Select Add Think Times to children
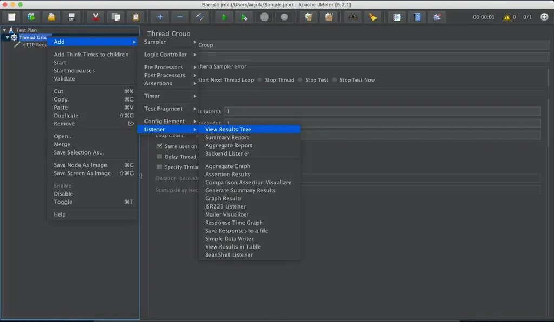Image resolution: width=554 pixels, height=322 pixels. [x=92, y=55]
